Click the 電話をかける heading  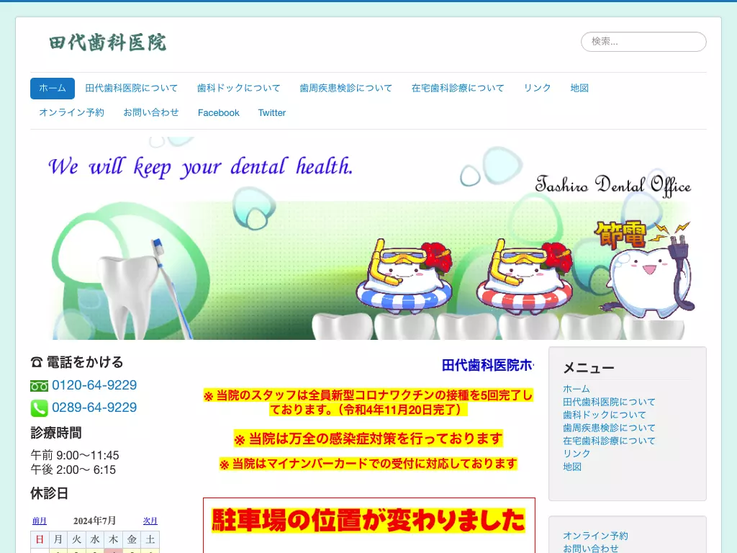pyautogui.click(x=77, y=363)
